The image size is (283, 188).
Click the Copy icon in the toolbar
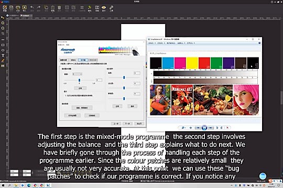[x=46, y=8]
